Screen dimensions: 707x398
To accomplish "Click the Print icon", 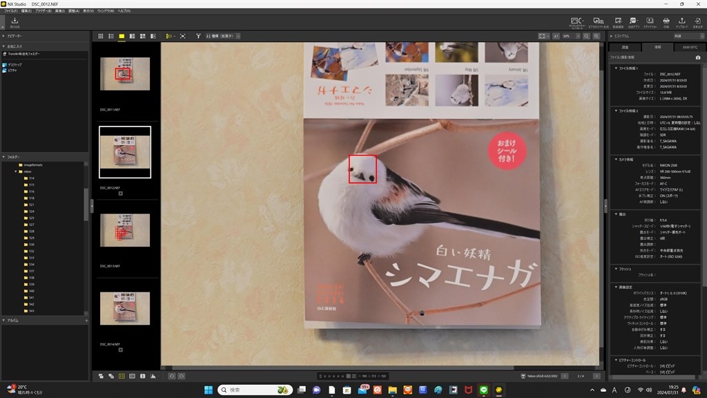I will 666,22.
